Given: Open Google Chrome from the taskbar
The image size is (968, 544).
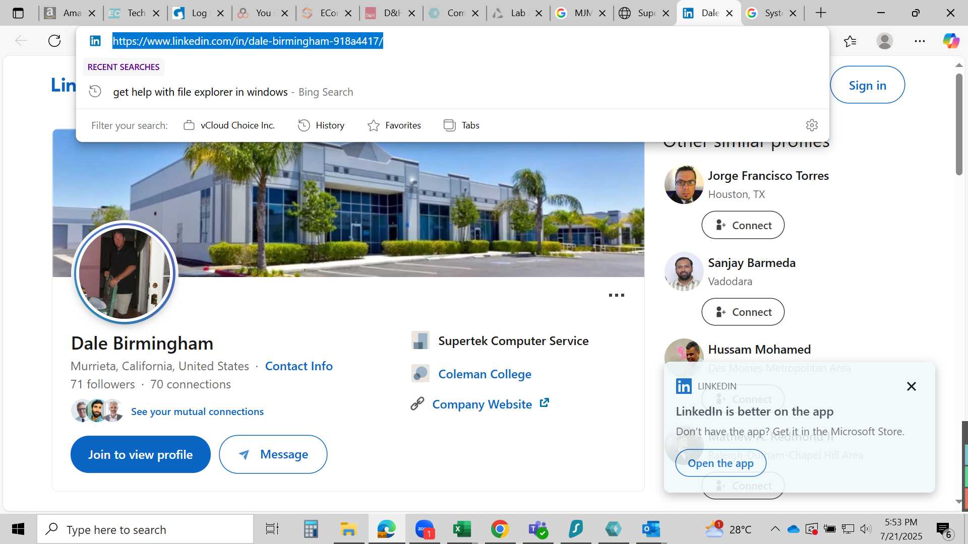Looking at the screenshot, I should click(x=500, y=529).
